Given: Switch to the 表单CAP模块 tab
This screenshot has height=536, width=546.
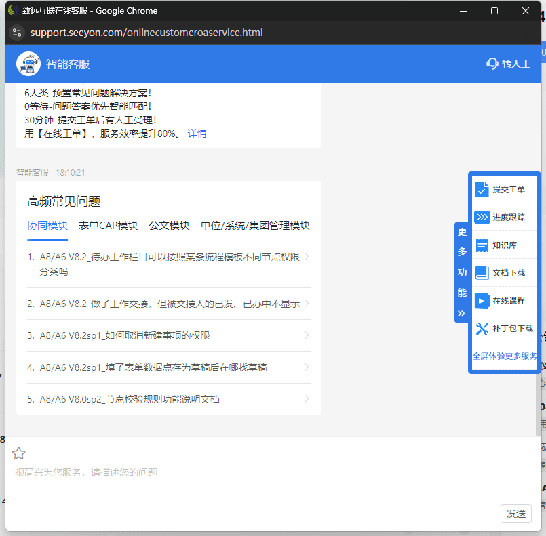Looking at the screenshot, I should click(x=109, y=226).
